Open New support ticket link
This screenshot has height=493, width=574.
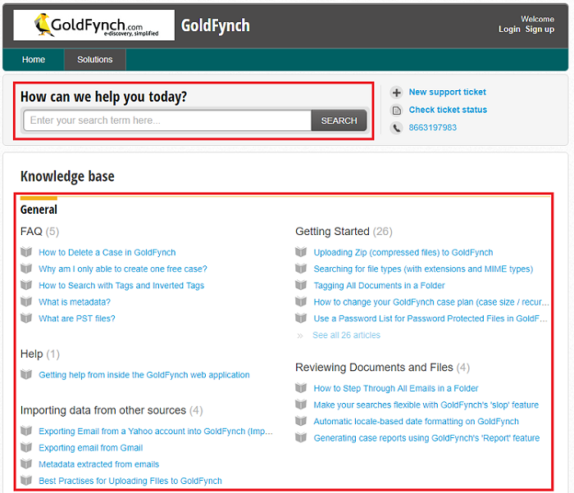(448, 93)
